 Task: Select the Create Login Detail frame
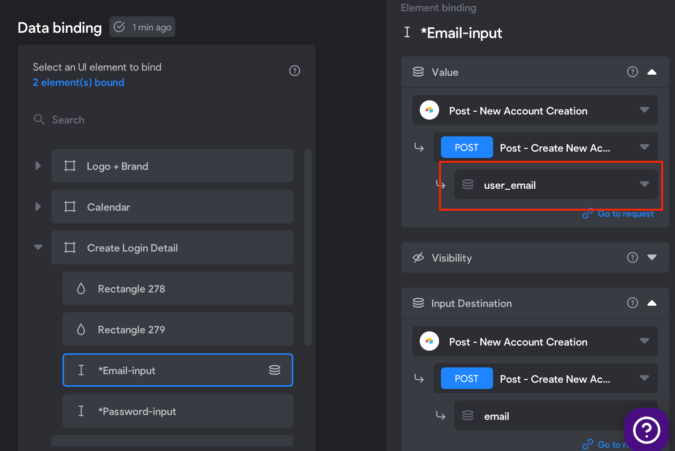click(x=172, y=247)
